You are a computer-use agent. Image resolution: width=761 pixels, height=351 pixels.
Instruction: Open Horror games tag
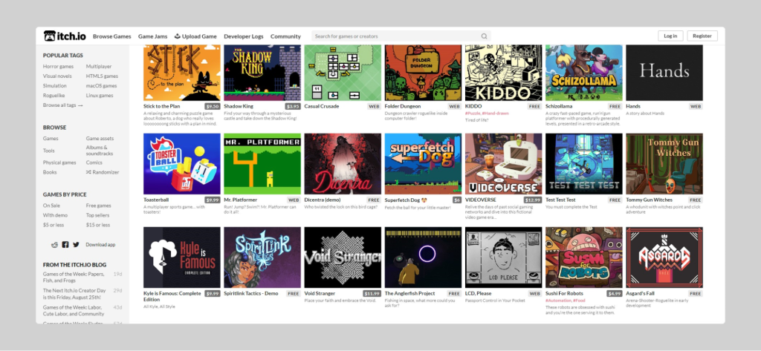click(58, 67)
